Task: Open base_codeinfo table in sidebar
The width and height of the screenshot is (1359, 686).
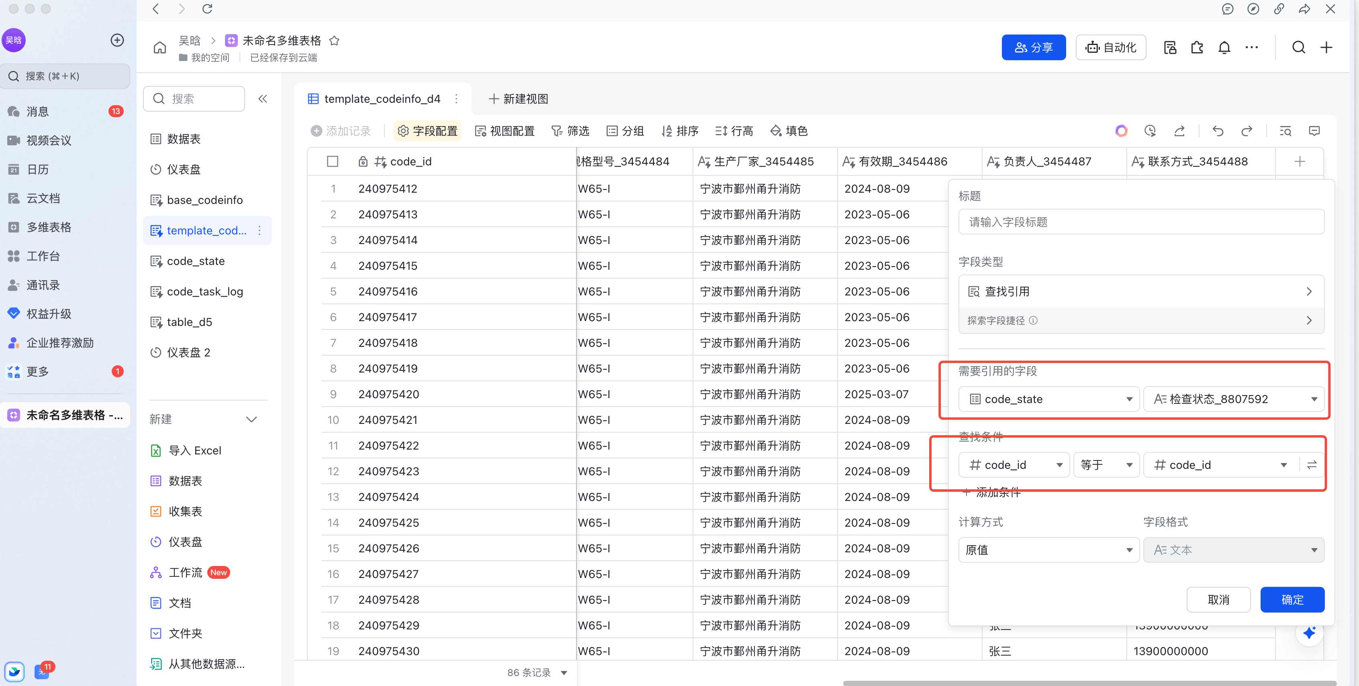Action: 207,200
